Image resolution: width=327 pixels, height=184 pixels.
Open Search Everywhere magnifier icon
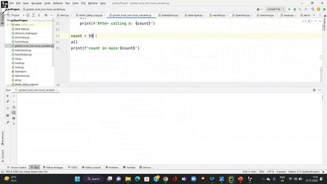313,9
